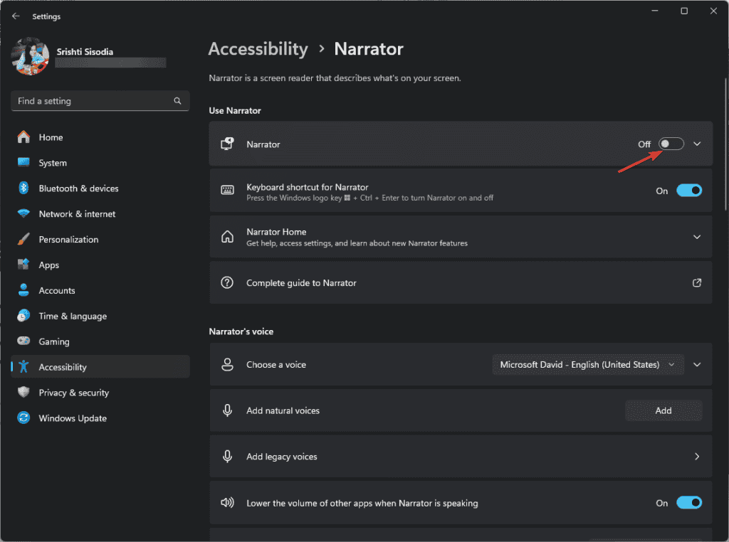Click the Bluetooth & devices icon
This screenshot has height=542, width=729.
click(x=23, y=188)
